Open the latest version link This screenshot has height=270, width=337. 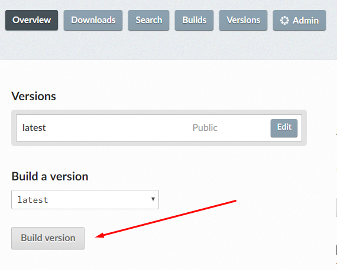pyautogui.click(x=34, y=128)
